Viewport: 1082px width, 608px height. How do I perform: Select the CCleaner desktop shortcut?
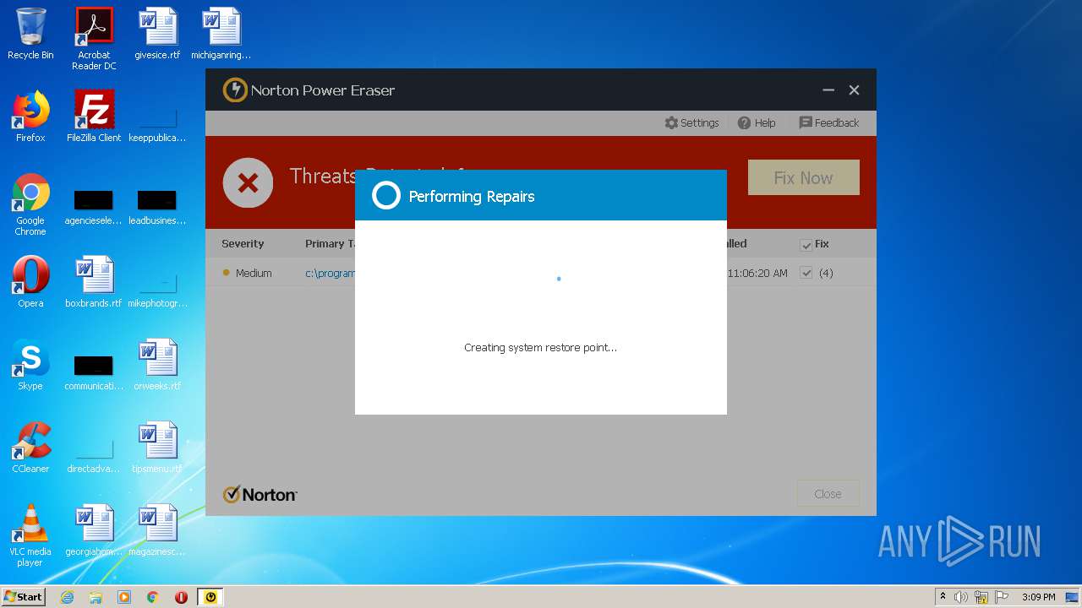30,448
